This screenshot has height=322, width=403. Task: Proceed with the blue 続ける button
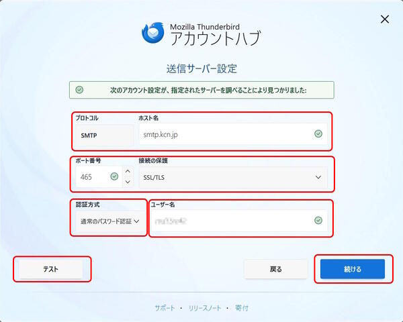pos(353,269)
